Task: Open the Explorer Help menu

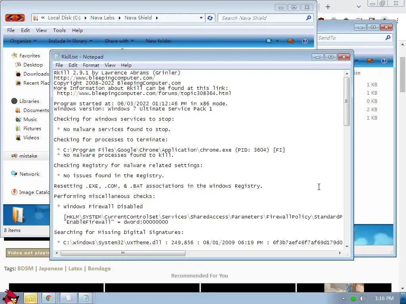Action: pyautogui.click(x=77, y=30)
